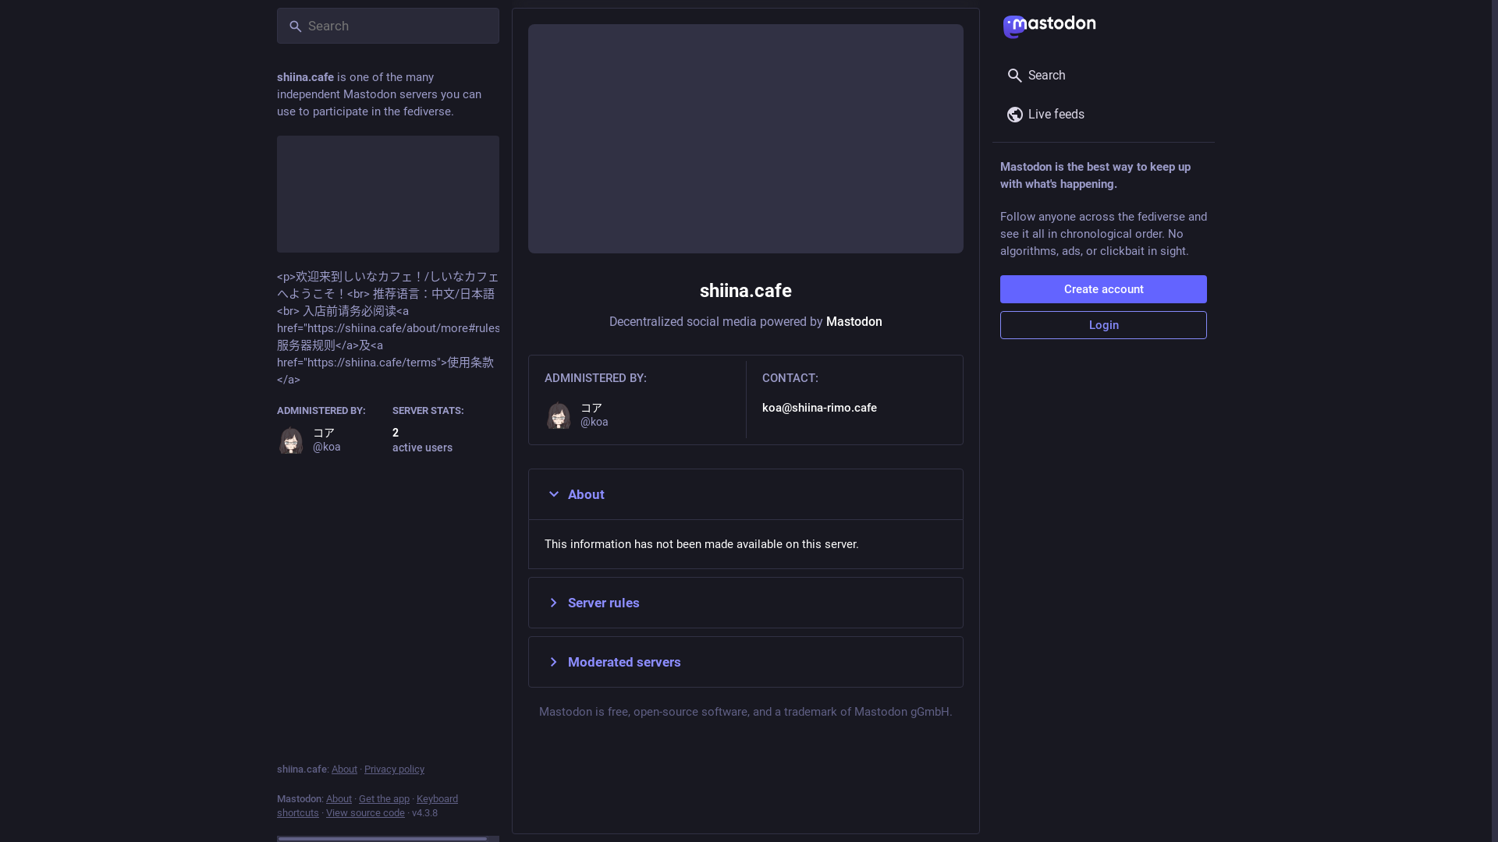Open the Get the app link
This screenshot has width=1498, height=842.
(384, 799)
